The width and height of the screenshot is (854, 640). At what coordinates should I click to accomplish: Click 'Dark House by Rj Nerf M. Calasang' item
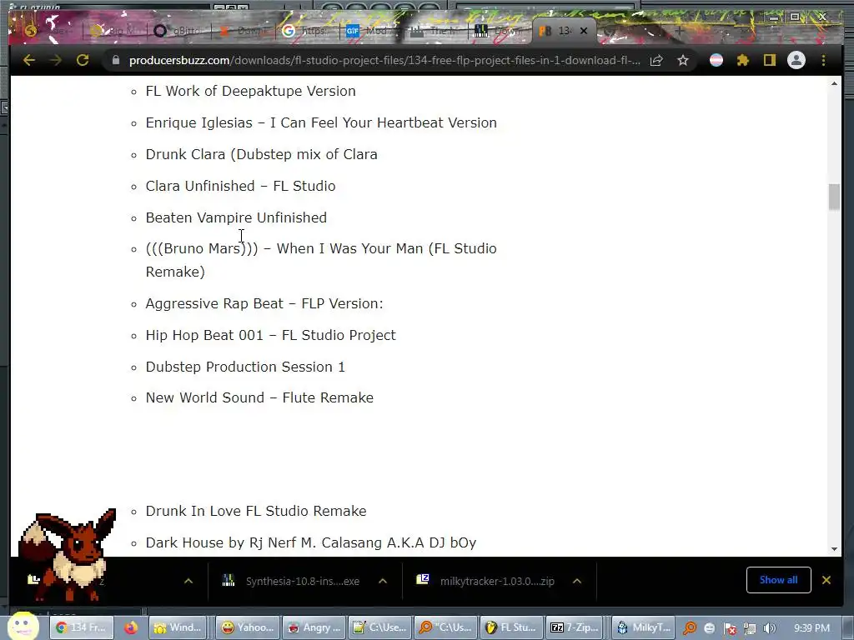point(310,542)
